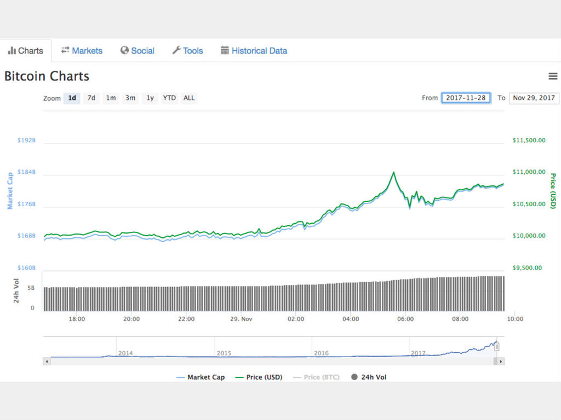Click the 2015 marker in the navigator
This screenshot has height=420, width=561.
(x=224, y=353)
